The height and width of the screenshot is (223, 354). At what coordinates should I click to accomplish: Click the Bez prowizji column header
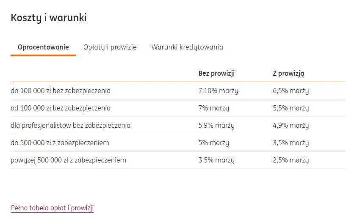click(216, 73)
